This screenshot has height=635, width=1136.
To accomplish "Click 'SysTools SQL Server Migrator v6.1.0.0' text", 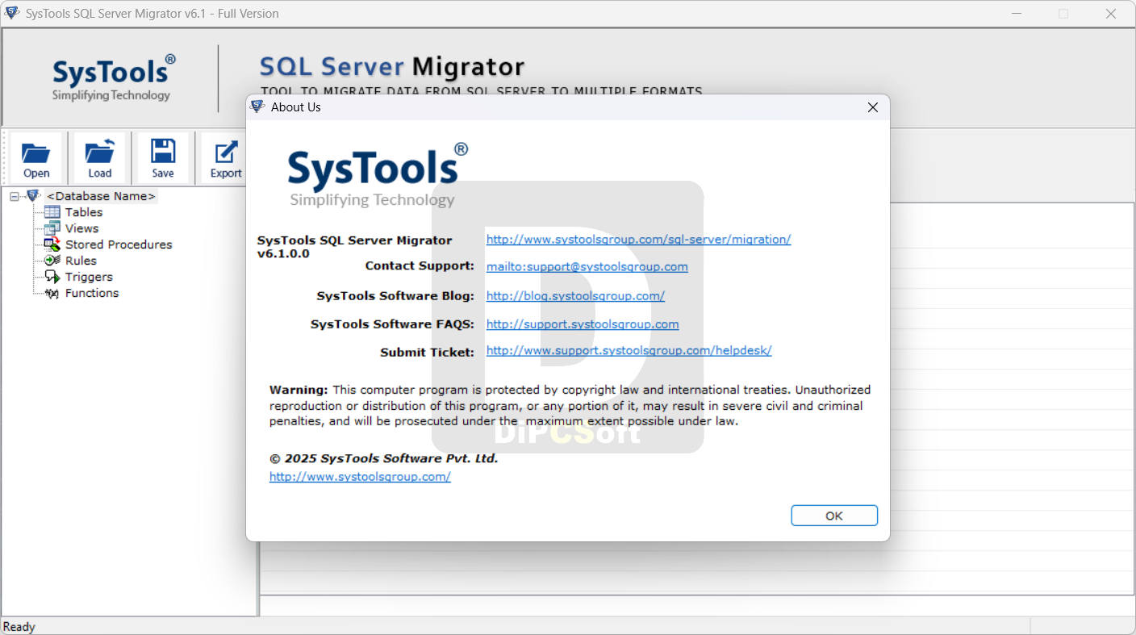I will pyautogui.click(x=355, y=246).
